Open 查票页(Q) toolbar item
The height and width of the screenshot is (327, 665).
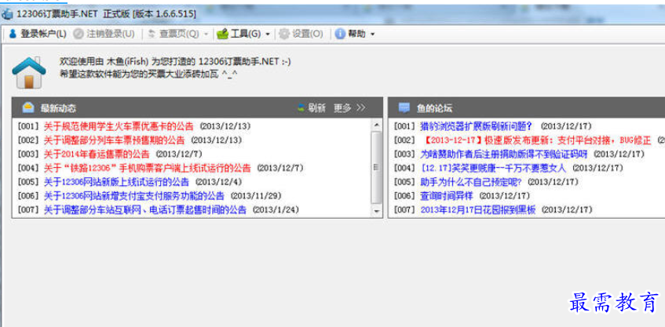pos(179,35)
